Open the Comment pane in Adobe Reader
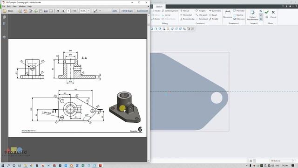The width and height of the screenshot is (298, 168). tap(142, 11)
